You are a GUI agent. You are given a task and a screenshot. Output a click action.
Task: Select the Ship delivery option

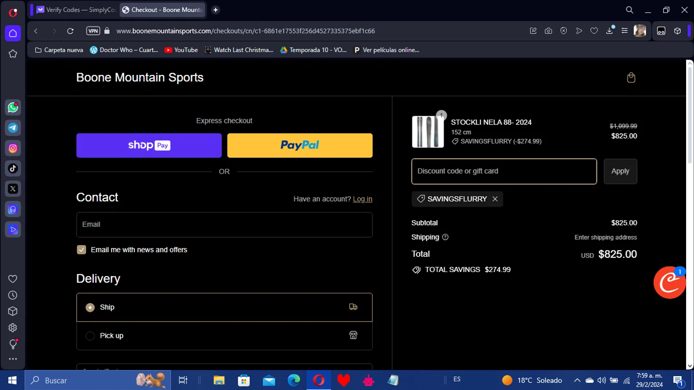point(224,307)
